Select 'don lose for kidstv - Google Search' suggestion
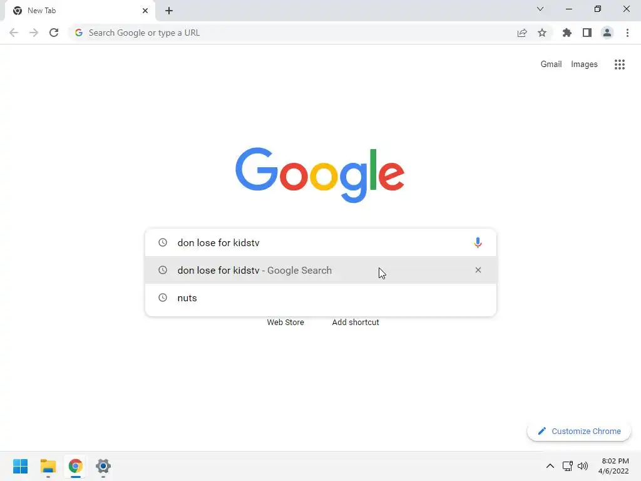Image resolution: width=641 pixels, height=481 pixels. 320,270
